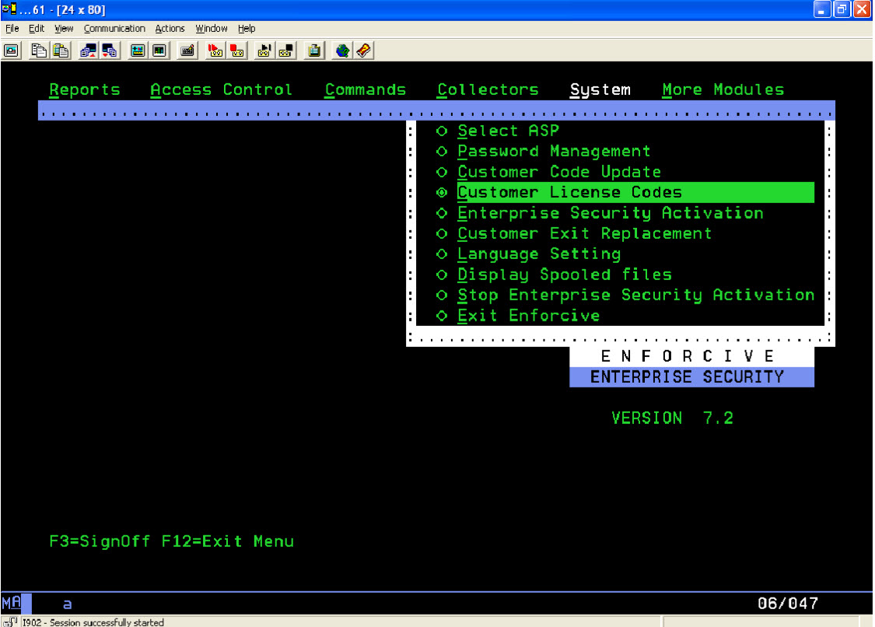The height and width of the screenshot is (627, 875).
Task: Click F12=Exit Menu function key label
Action: [228, 541]
